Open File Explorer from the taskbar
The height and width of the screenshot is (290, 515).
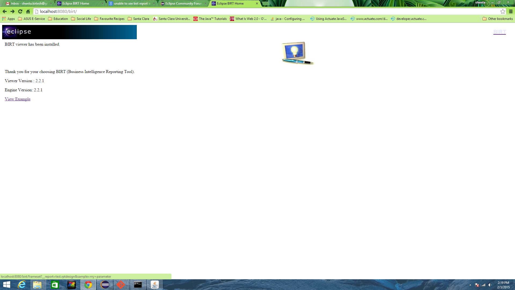37,285
